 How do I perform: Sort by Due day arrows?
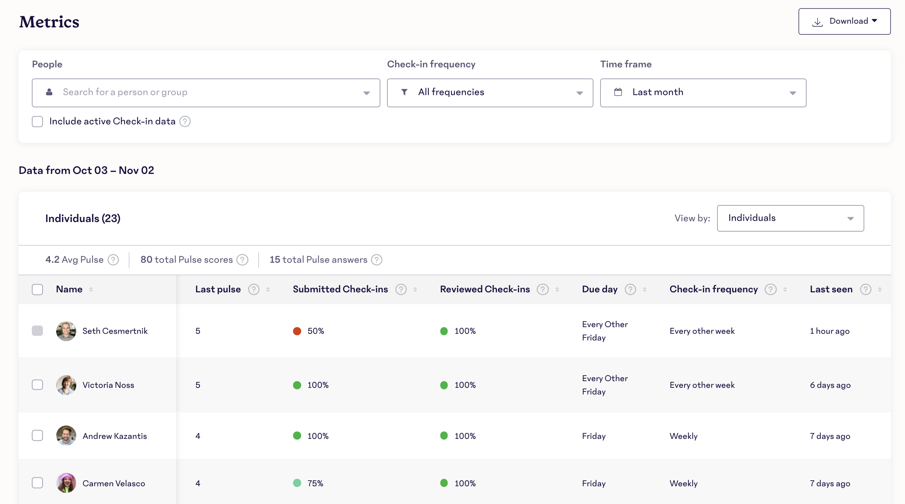[x=645, y=289]
